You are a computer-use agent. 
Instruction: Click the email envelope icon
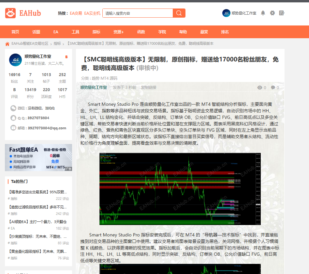(x=13, y=128)
